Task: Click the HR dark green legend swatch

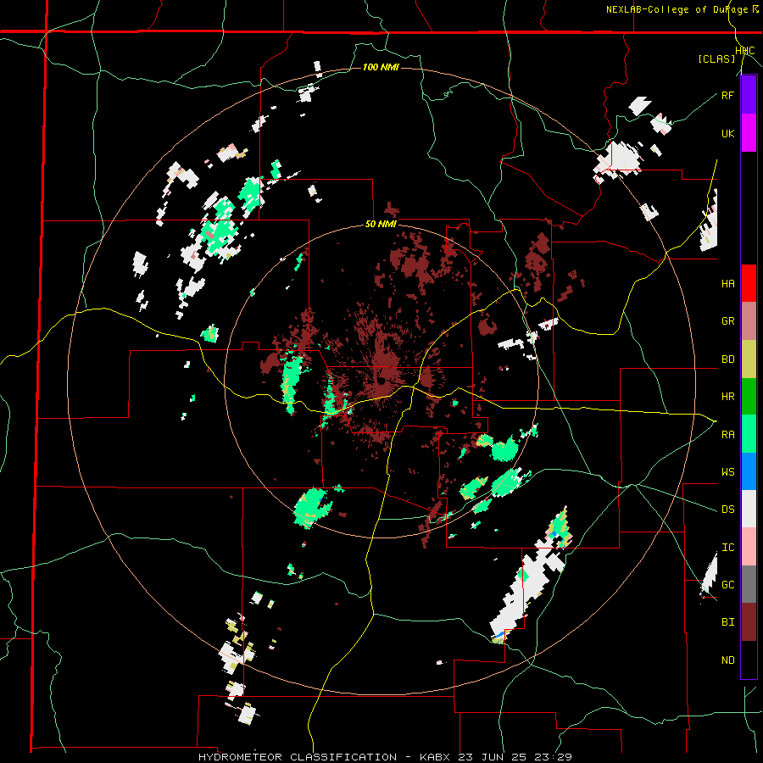Action: [749, 397]
